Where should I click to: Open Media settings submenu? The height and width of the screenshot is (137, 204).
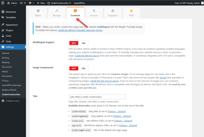[5, 71]
